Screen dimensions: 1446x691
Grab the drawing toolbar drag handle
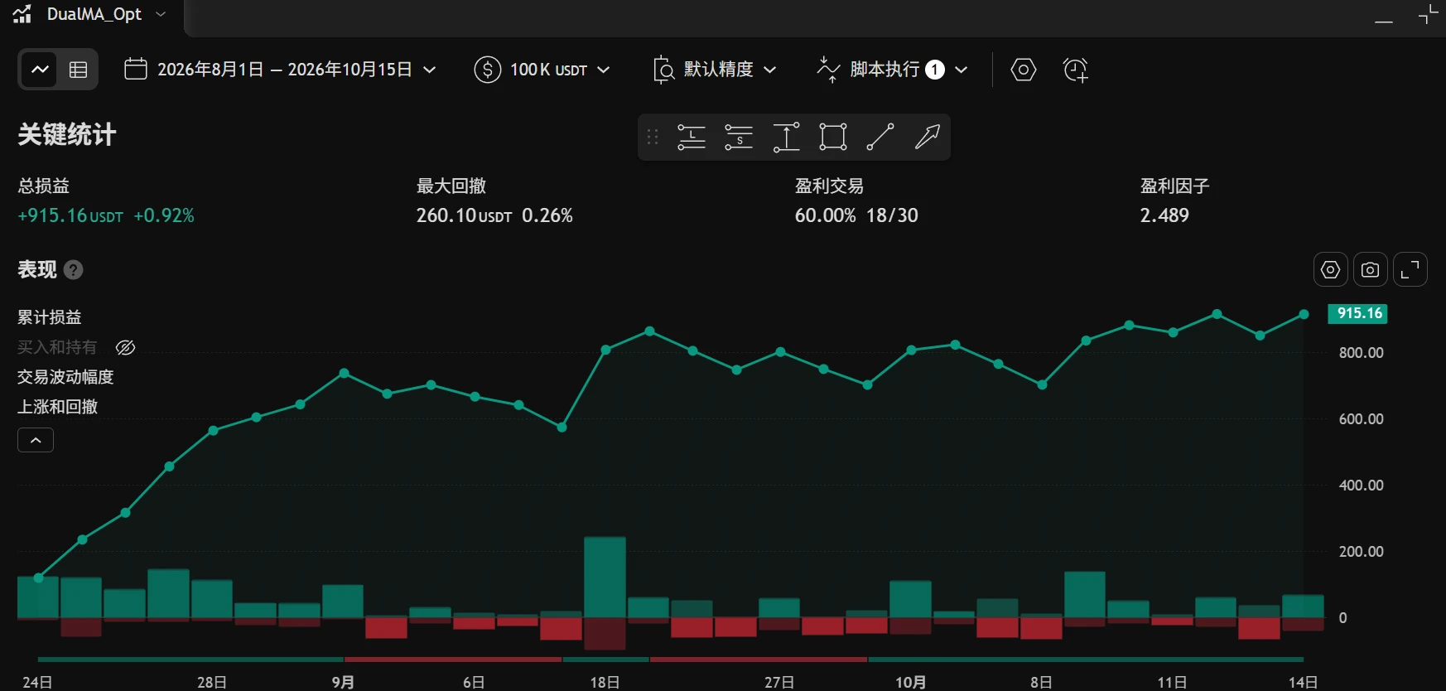653,138
